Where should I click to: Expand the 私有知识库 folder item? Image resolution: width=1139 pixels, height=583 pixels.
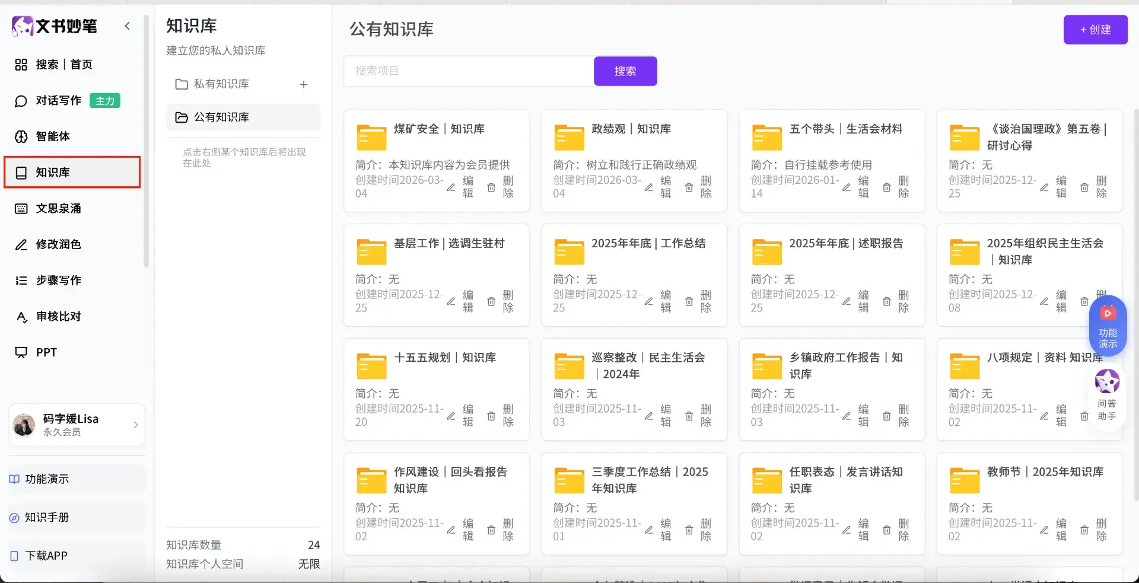(x=221, y=84)
